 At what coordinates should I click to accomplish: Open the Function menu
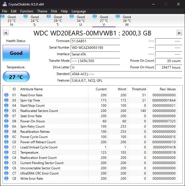tap(27, 11)
